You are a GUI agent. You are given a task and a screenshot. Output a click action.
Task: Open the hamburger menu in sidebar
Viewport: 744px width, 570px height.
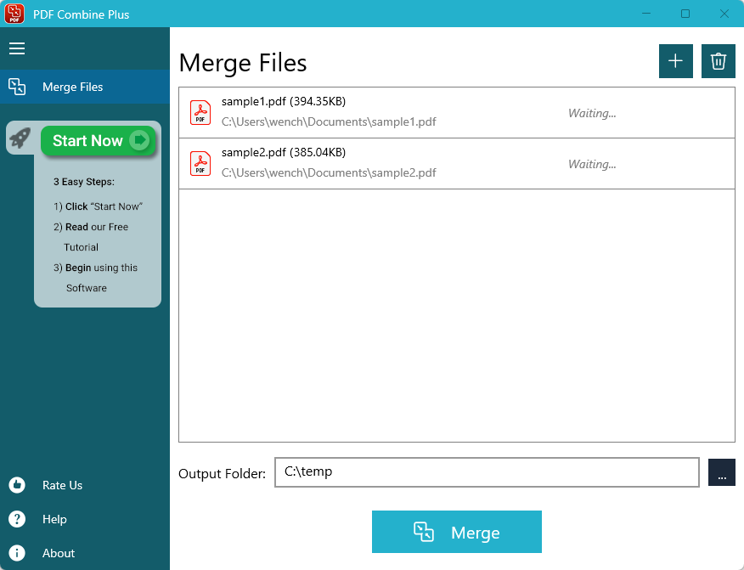[17, 48]
